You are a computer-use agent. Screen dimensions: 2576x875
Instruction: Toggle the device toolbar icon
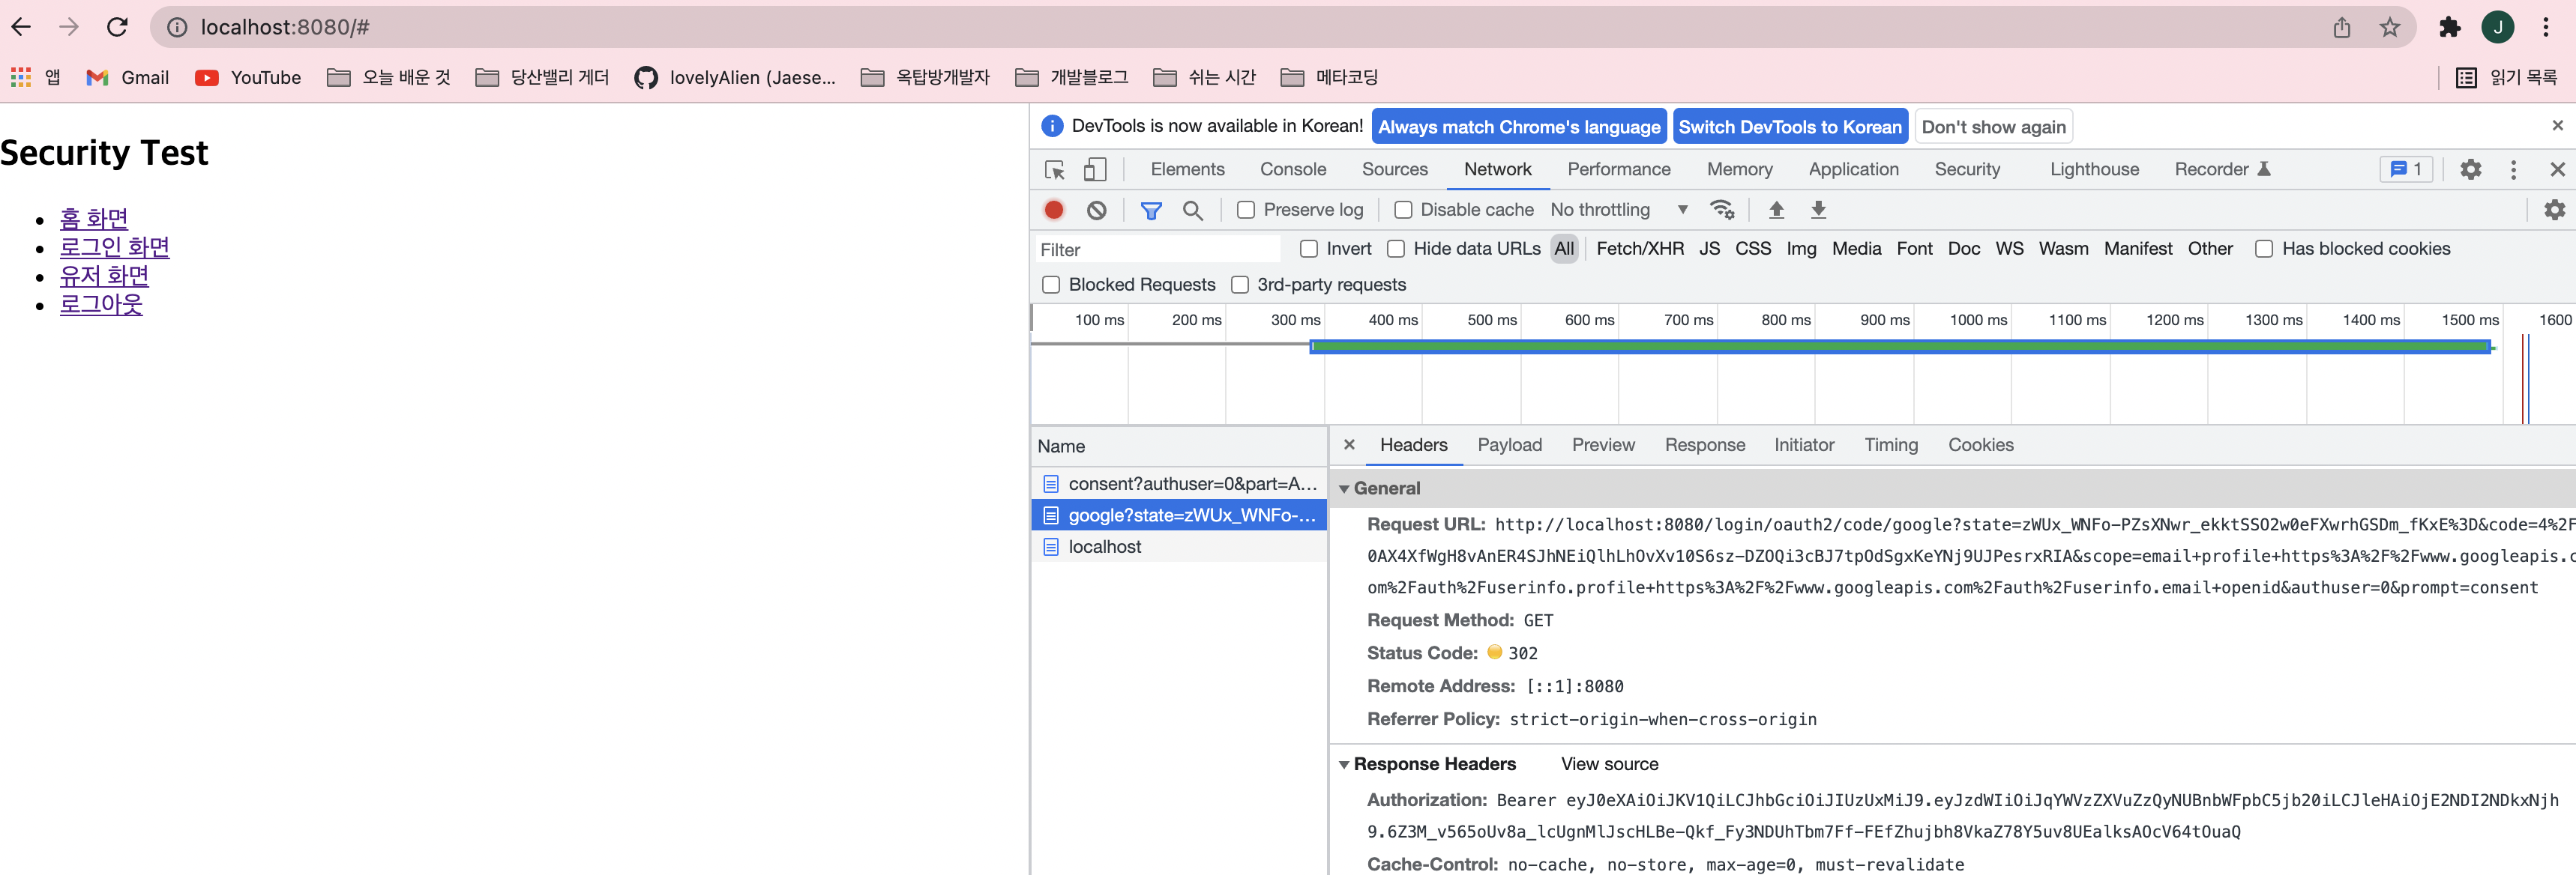1095,170
